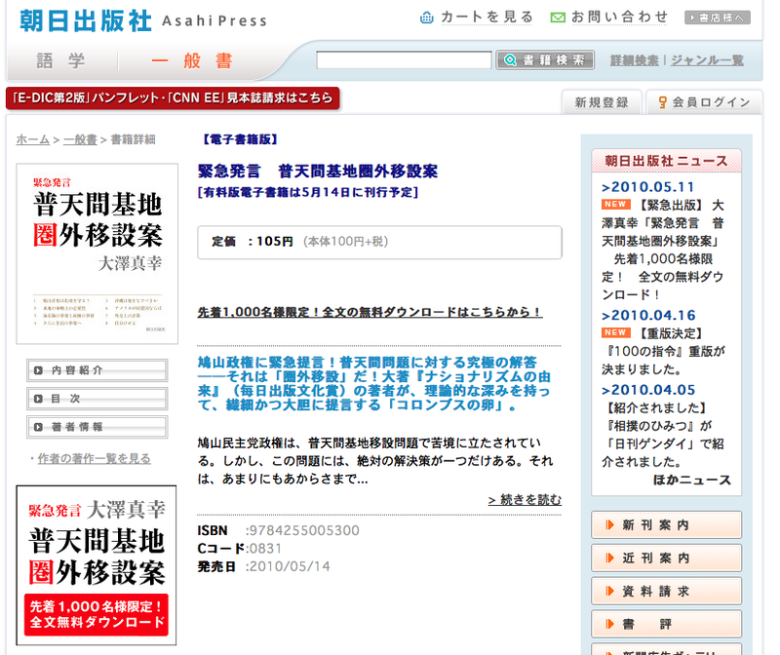
Task: Open 資料請求 sidebar button
Action: coord(666,592)
